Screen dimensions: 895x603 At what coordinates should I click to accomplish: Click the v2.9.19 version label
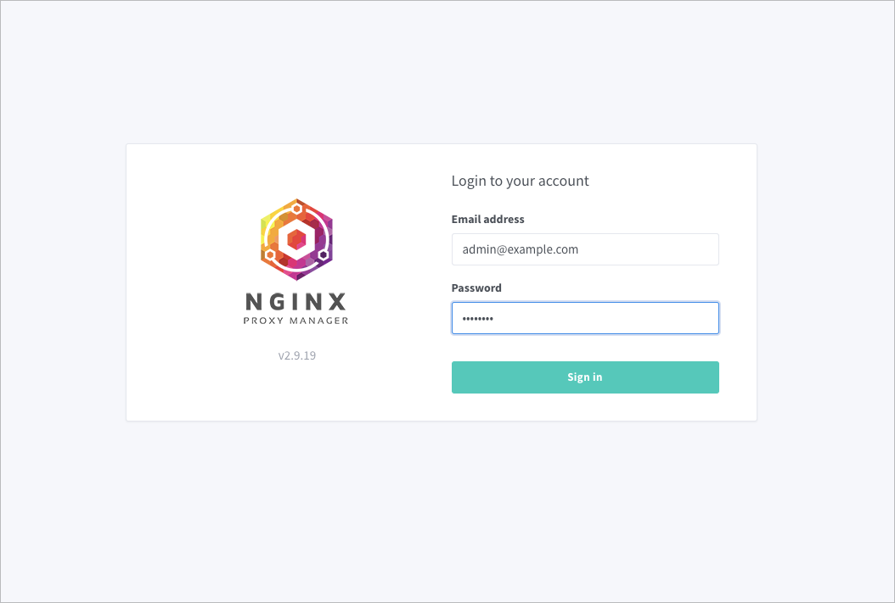[297, 355]
